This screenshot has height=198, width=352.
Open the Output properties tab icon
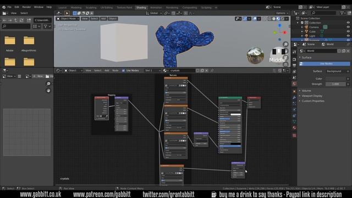pyautogui.click(x=294, y=65)
